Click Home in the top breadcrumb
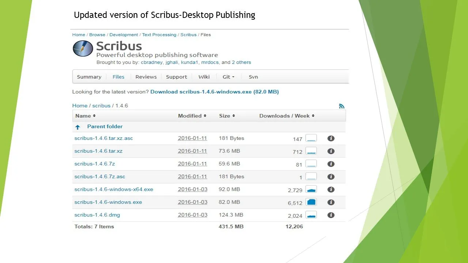The image size is (468, 263). [x=79, y=35]
